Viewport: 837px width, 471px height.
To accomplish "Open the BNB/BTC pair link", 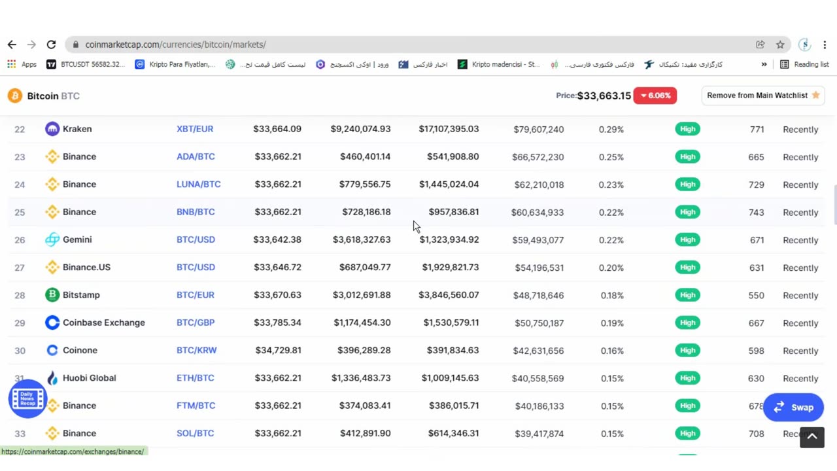I will (196, 212).
